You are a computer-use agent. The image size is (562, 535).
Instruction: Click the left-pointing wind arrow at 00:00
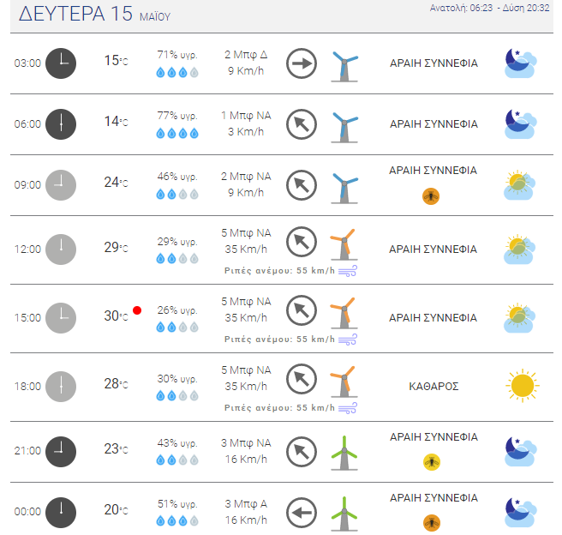pos(302,513)
